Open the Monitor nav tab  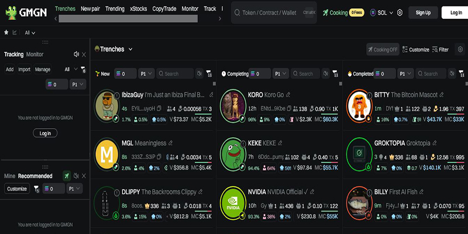[x=190, y=9]
